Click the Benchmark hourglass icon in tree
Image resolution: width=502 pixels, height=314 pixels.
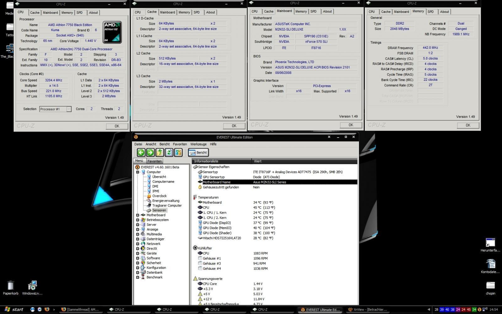pos(143,277)
